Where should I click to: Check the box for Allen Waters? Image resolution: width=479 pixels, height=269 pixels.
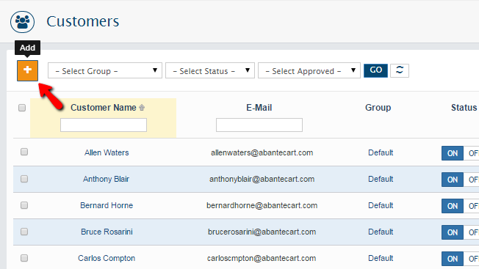(x=24, y=152)
